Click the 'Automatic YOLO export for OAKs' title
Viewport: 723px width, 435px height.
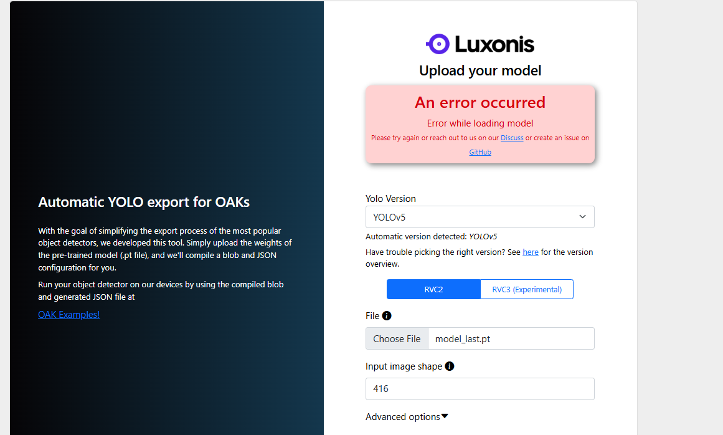(144, 202)
